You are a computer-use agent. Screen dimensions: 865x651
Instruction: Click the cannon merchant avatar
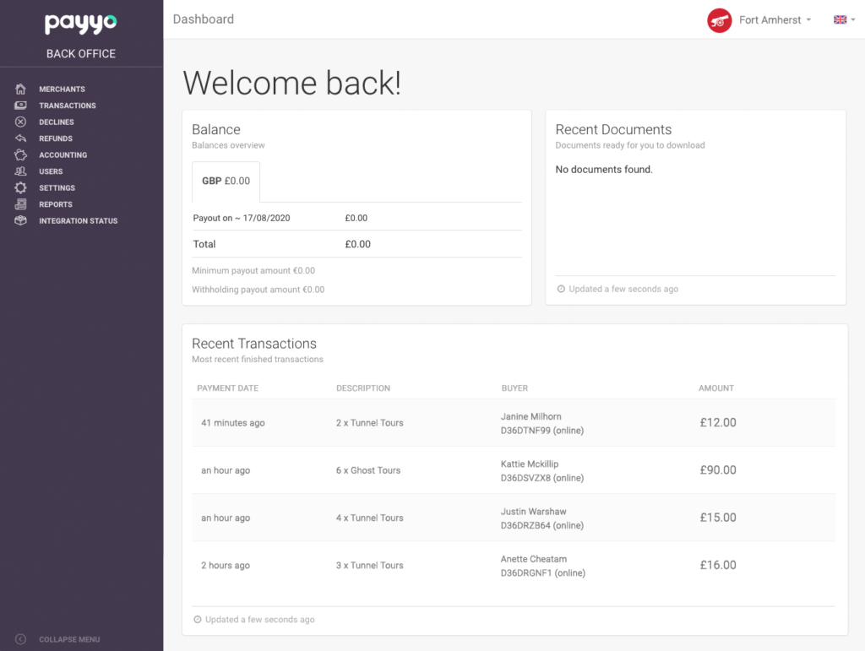719,20
